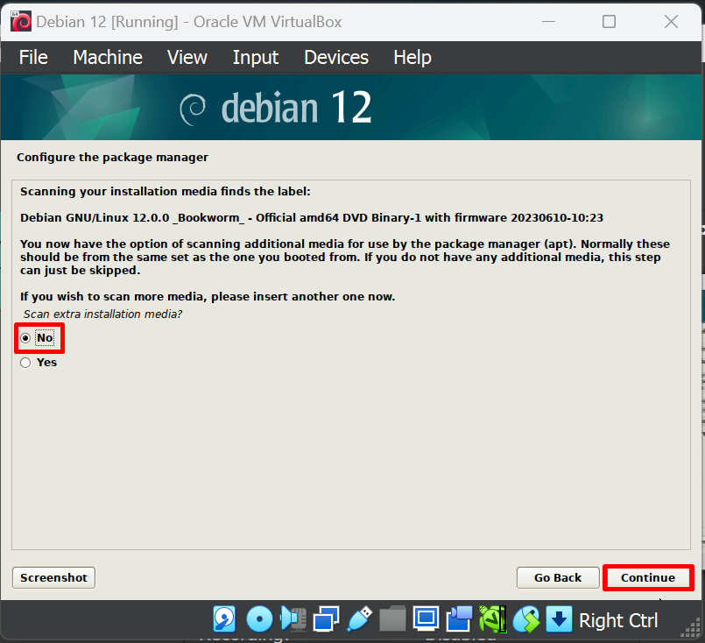
Task: Close the VirtualBox window
Action: tap(671, 22)
